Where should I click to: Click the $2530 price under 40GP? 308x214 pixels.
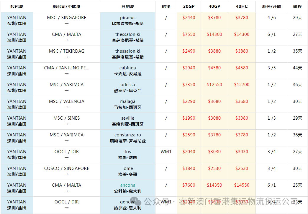point(214,168)
